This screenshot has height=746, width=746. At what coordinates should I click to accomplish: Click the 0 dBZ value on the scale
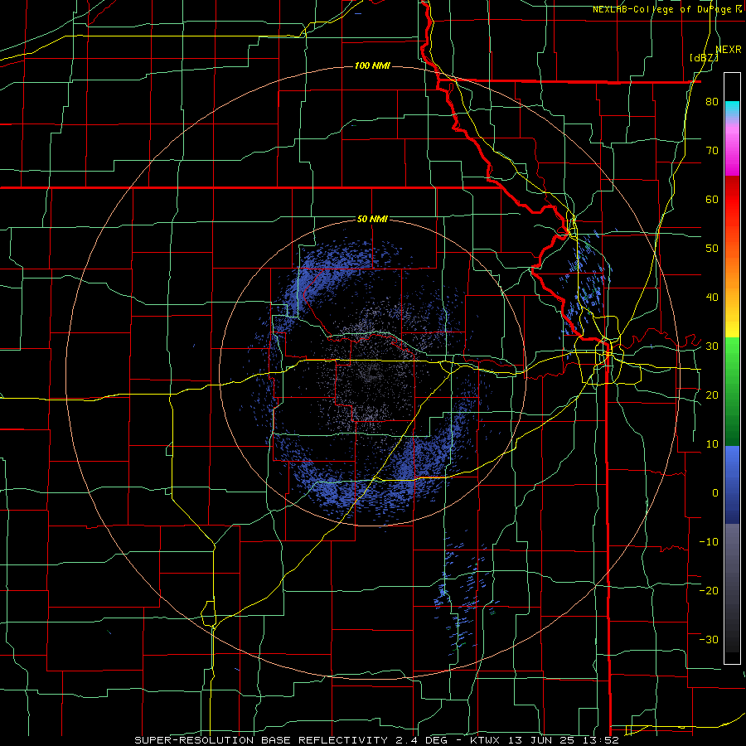pyautogui.click(x=715, y=493)
